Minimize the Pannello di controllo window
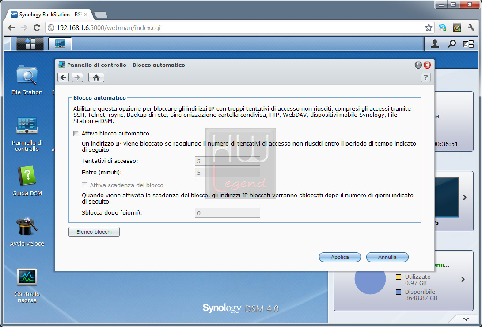482x327 pixels. tap(418, 65)
